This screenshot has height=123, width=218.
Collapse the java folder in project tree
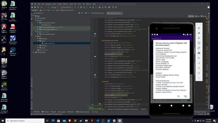[x=36, y=20]
